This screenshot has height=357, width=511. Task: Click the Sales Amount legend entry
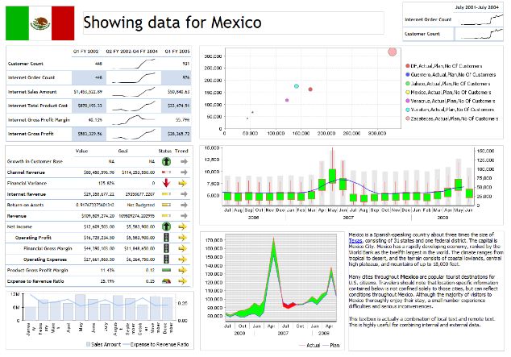104,344
